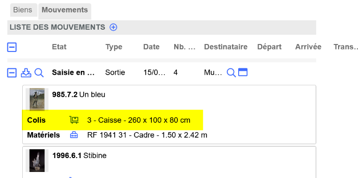Click magnifier icon beside Destinataire value
Image resolution: width=358 pixels, height=178 pixels.
[231, 73]
